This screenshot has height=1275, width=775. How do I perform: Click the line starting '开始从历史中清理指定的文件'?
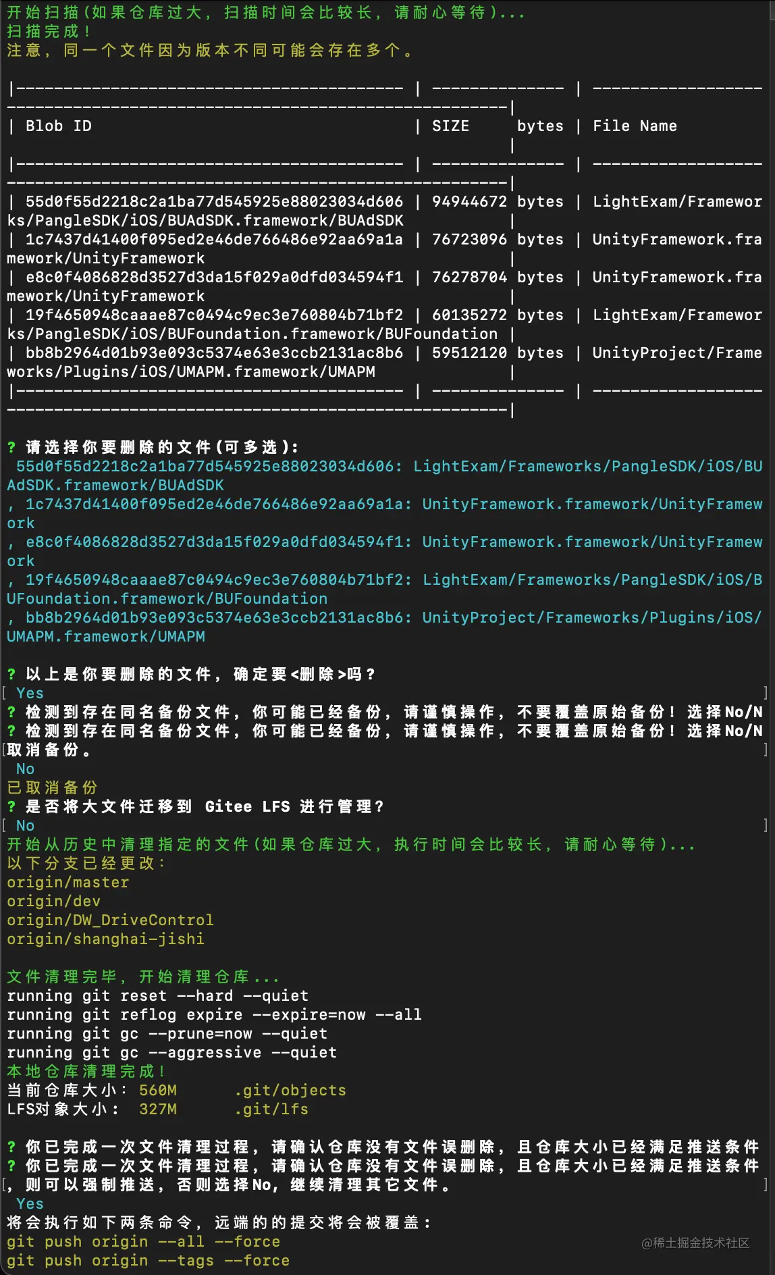click(x=351, y=844)
